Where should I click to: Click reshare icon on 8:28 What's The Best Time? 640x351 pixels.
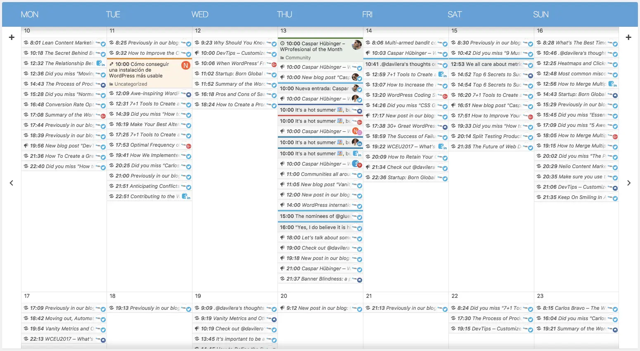coord(539,43)
